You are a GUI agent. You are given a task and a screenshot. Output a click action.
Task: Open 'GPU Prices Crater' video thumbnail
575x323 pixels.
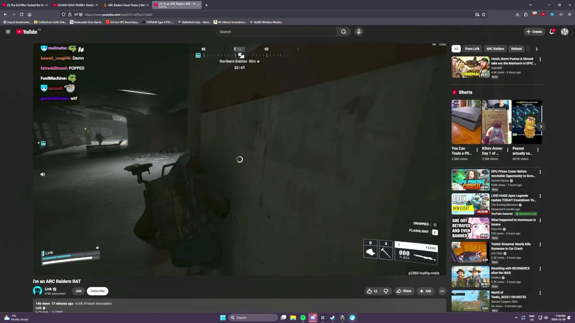coord(470,179)
